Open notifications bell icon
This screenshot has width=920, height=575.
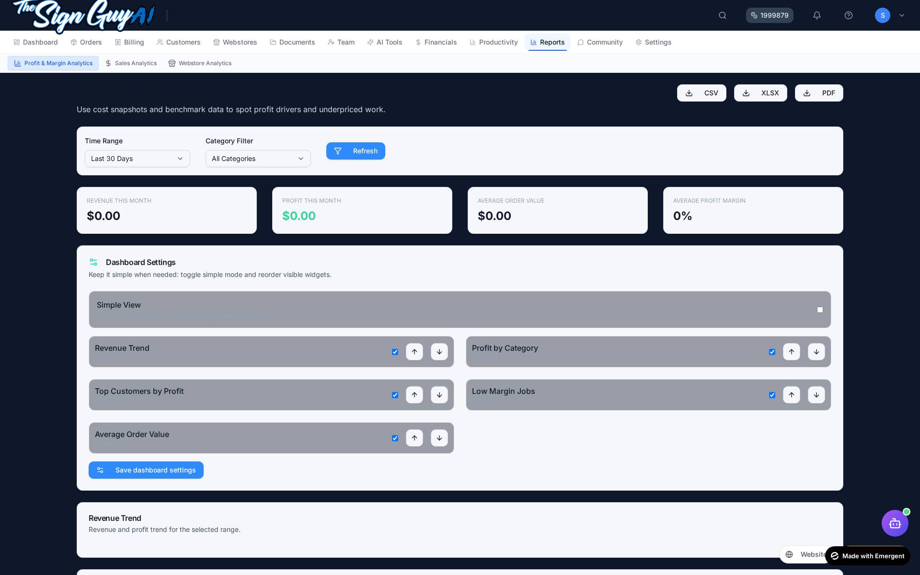[817, 15]
